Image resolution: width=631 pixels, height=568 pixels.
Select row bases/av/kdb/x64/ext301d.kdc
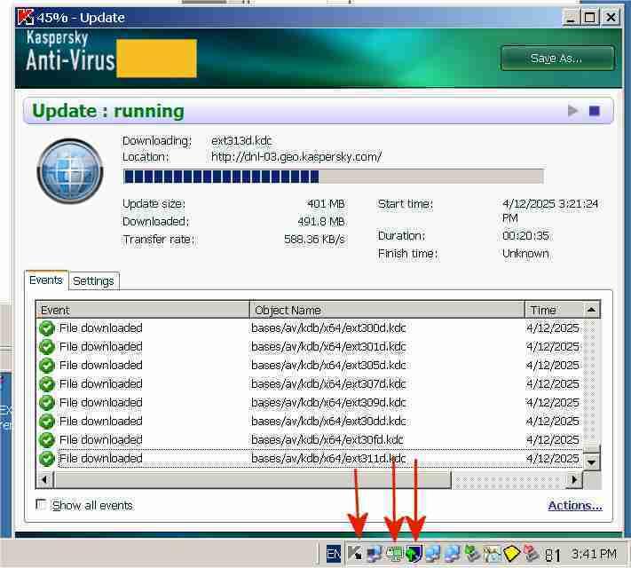click(309, 347)
